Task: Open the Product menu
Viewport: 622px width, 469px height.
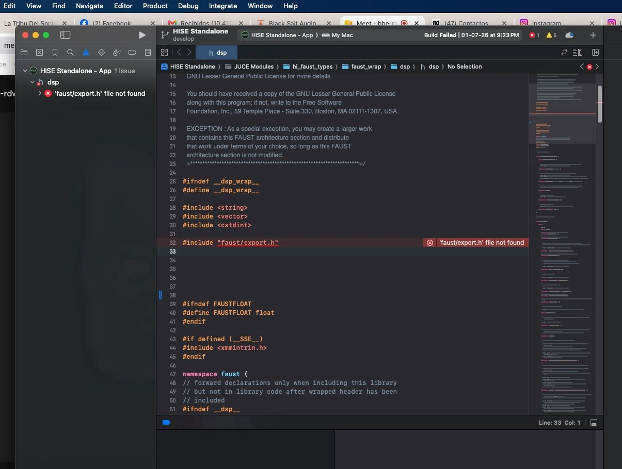Action: tap(155, 6)
